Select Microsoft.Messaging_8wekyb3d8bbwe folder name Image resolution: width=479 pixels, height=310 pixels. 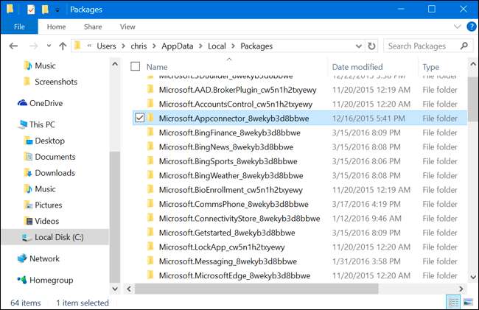[x=228, y=261]
